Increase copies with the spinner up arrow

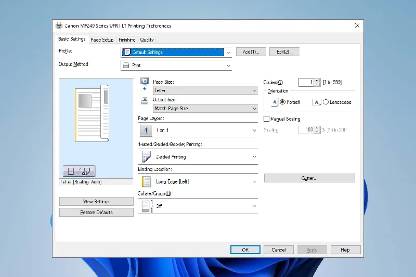[317, 81]
